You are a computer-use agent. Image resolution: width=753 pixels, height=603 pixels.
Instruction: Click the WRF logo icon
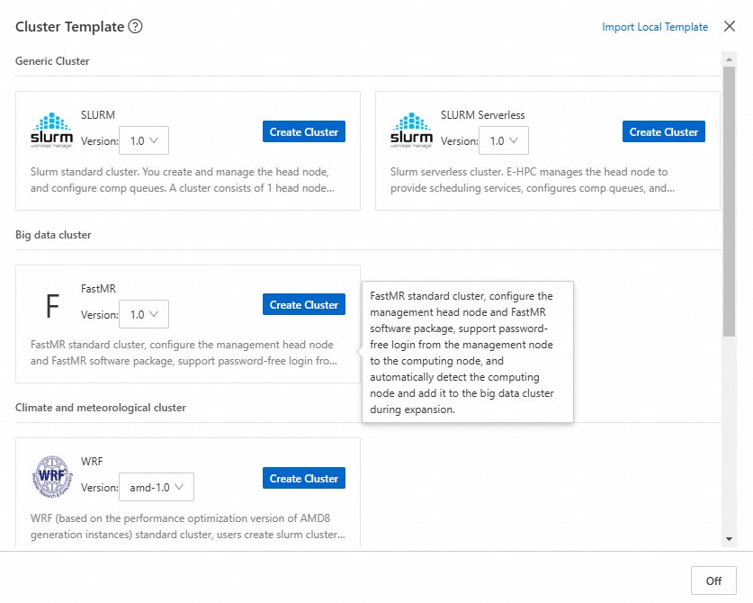click(52, 478)
